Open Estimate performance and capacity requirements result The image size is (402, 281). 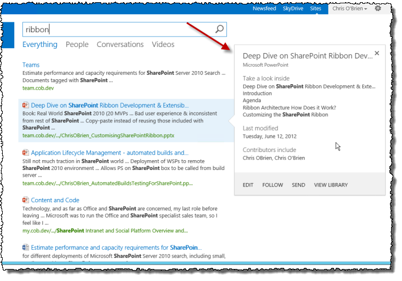pos(116,248)
